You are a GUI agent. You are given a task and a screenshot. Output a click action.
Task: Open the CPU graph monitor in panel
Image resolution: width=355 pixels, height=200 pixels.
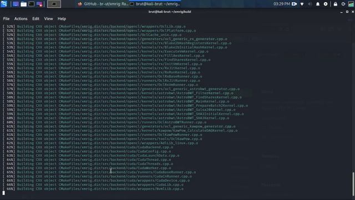pyautogui.click(x=351, y=4)
